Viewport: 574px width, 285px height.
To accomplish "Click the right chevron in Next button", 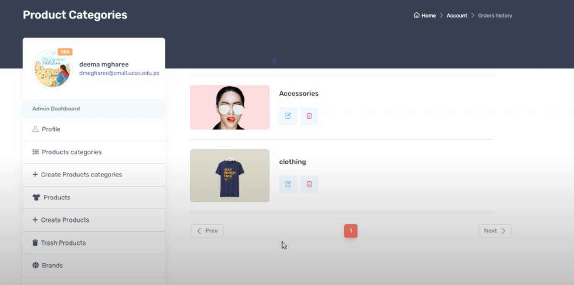I will click(503, 231).
